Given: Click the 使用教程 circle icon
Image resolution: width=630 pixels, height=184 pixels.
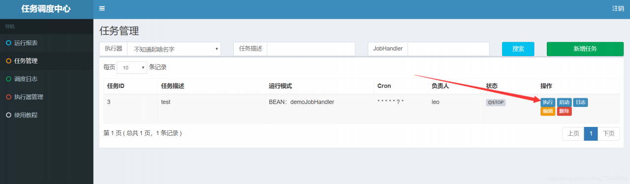Looking at the screenshot, I should coord(8,115).
